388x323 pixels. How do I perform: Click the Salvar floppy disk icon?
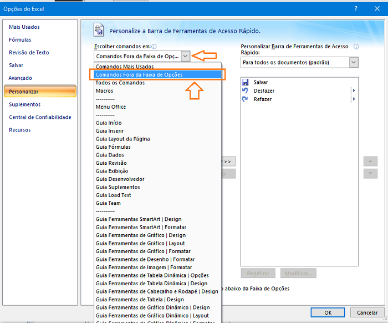coord(246,82)
